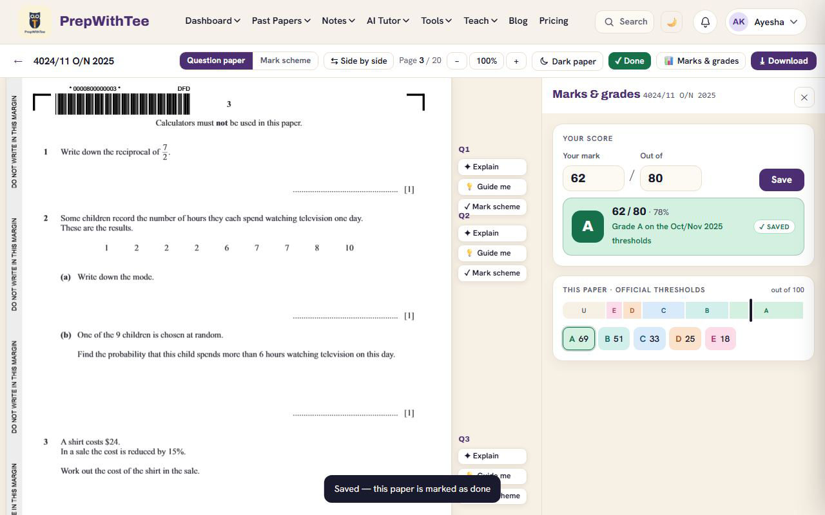Select the C 33 threshold chip

click(x=650, y=339)
